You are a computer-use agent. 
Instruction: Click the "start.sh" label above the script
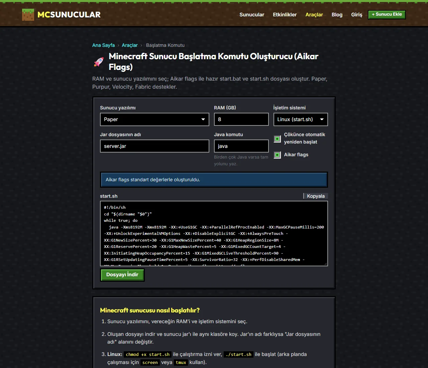(x=109, y=196)
